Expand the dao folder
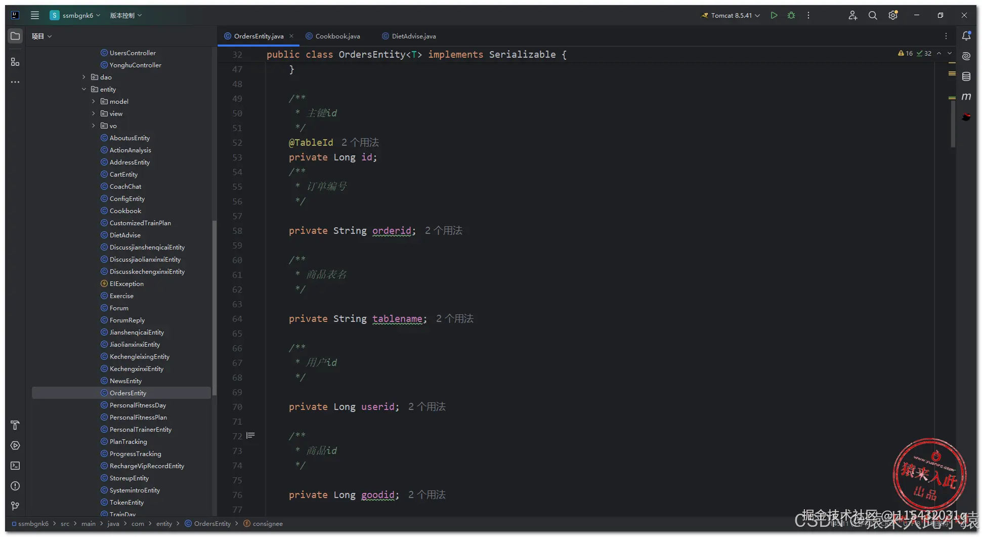Image resolution: width=982 pixels, height=537 pixels. pyautogui.click(x=84, y=77)
